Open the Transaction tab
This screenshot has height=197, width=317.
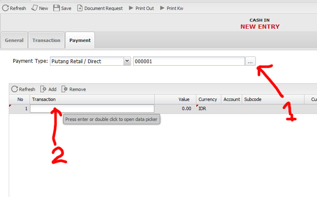tap(46, 40)
